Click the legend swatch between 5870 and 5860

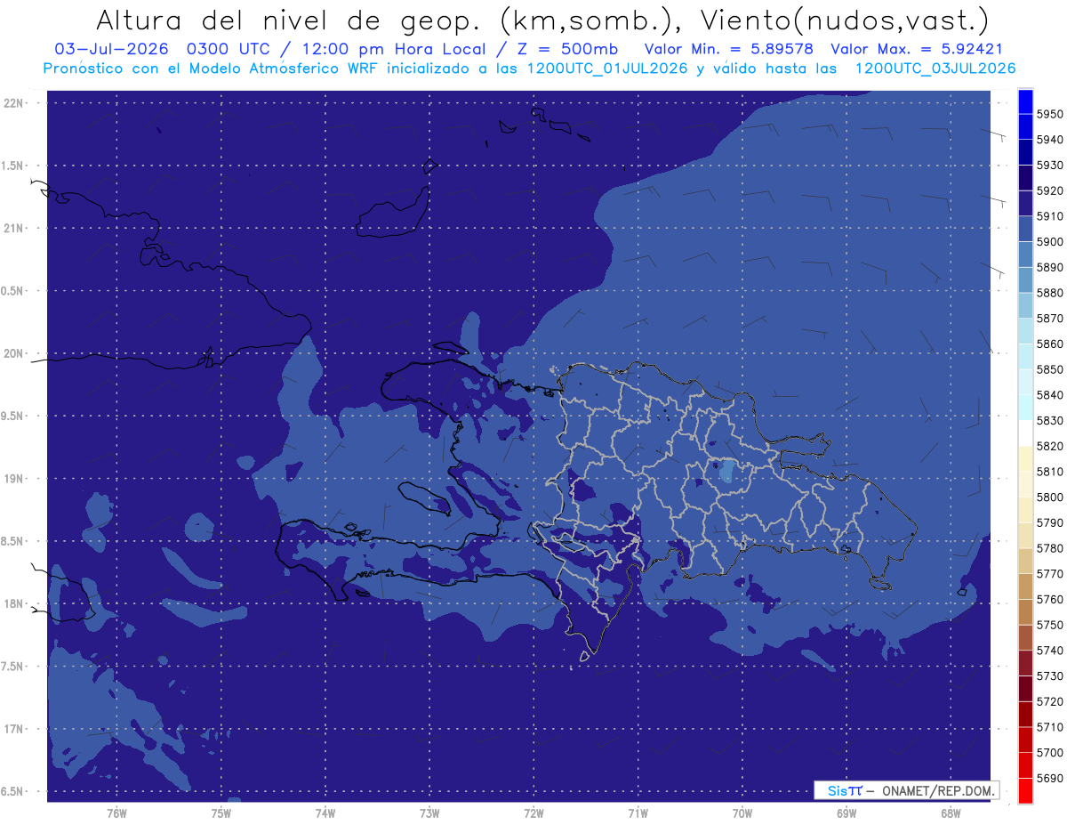[1025, 331]
